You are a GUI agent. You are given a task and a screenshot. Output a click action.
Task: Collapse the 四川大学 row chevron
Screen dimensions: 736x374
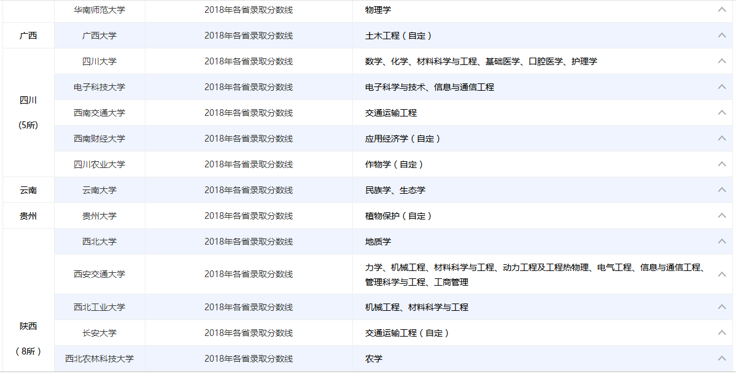tap(722, 61)
